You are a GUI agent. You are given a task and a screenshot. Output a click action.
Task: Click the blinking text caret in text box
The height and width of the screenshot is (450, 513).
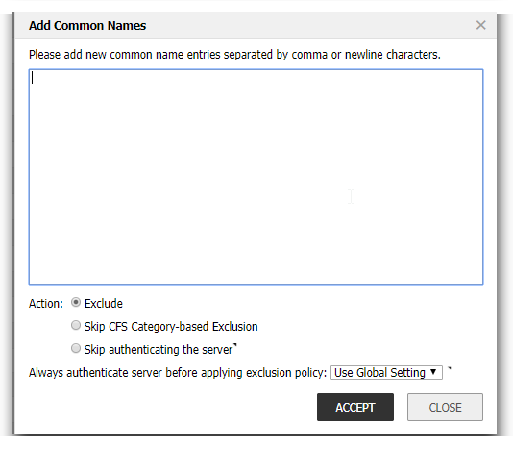pos(32,78)
